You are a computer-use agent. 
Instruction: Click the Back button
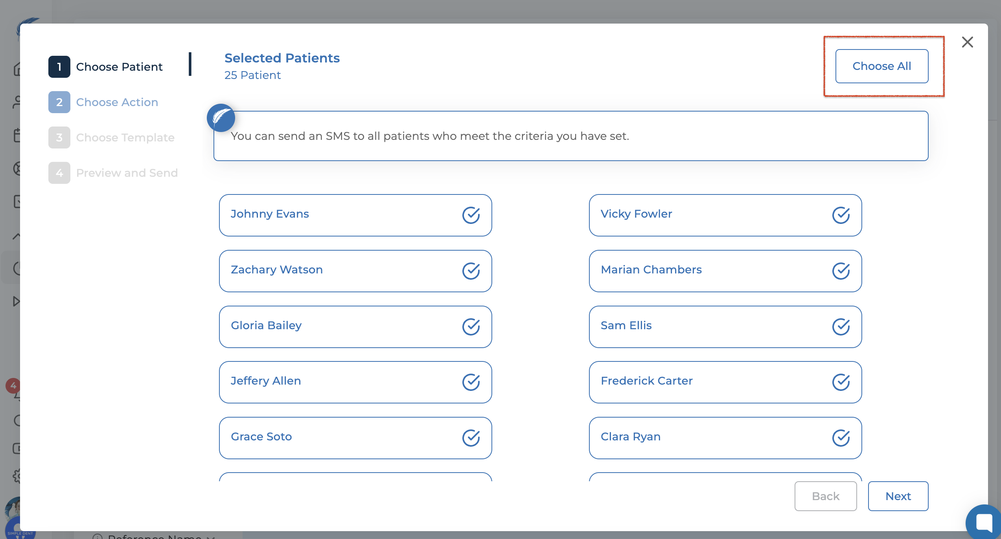click(x=825, y=496)
